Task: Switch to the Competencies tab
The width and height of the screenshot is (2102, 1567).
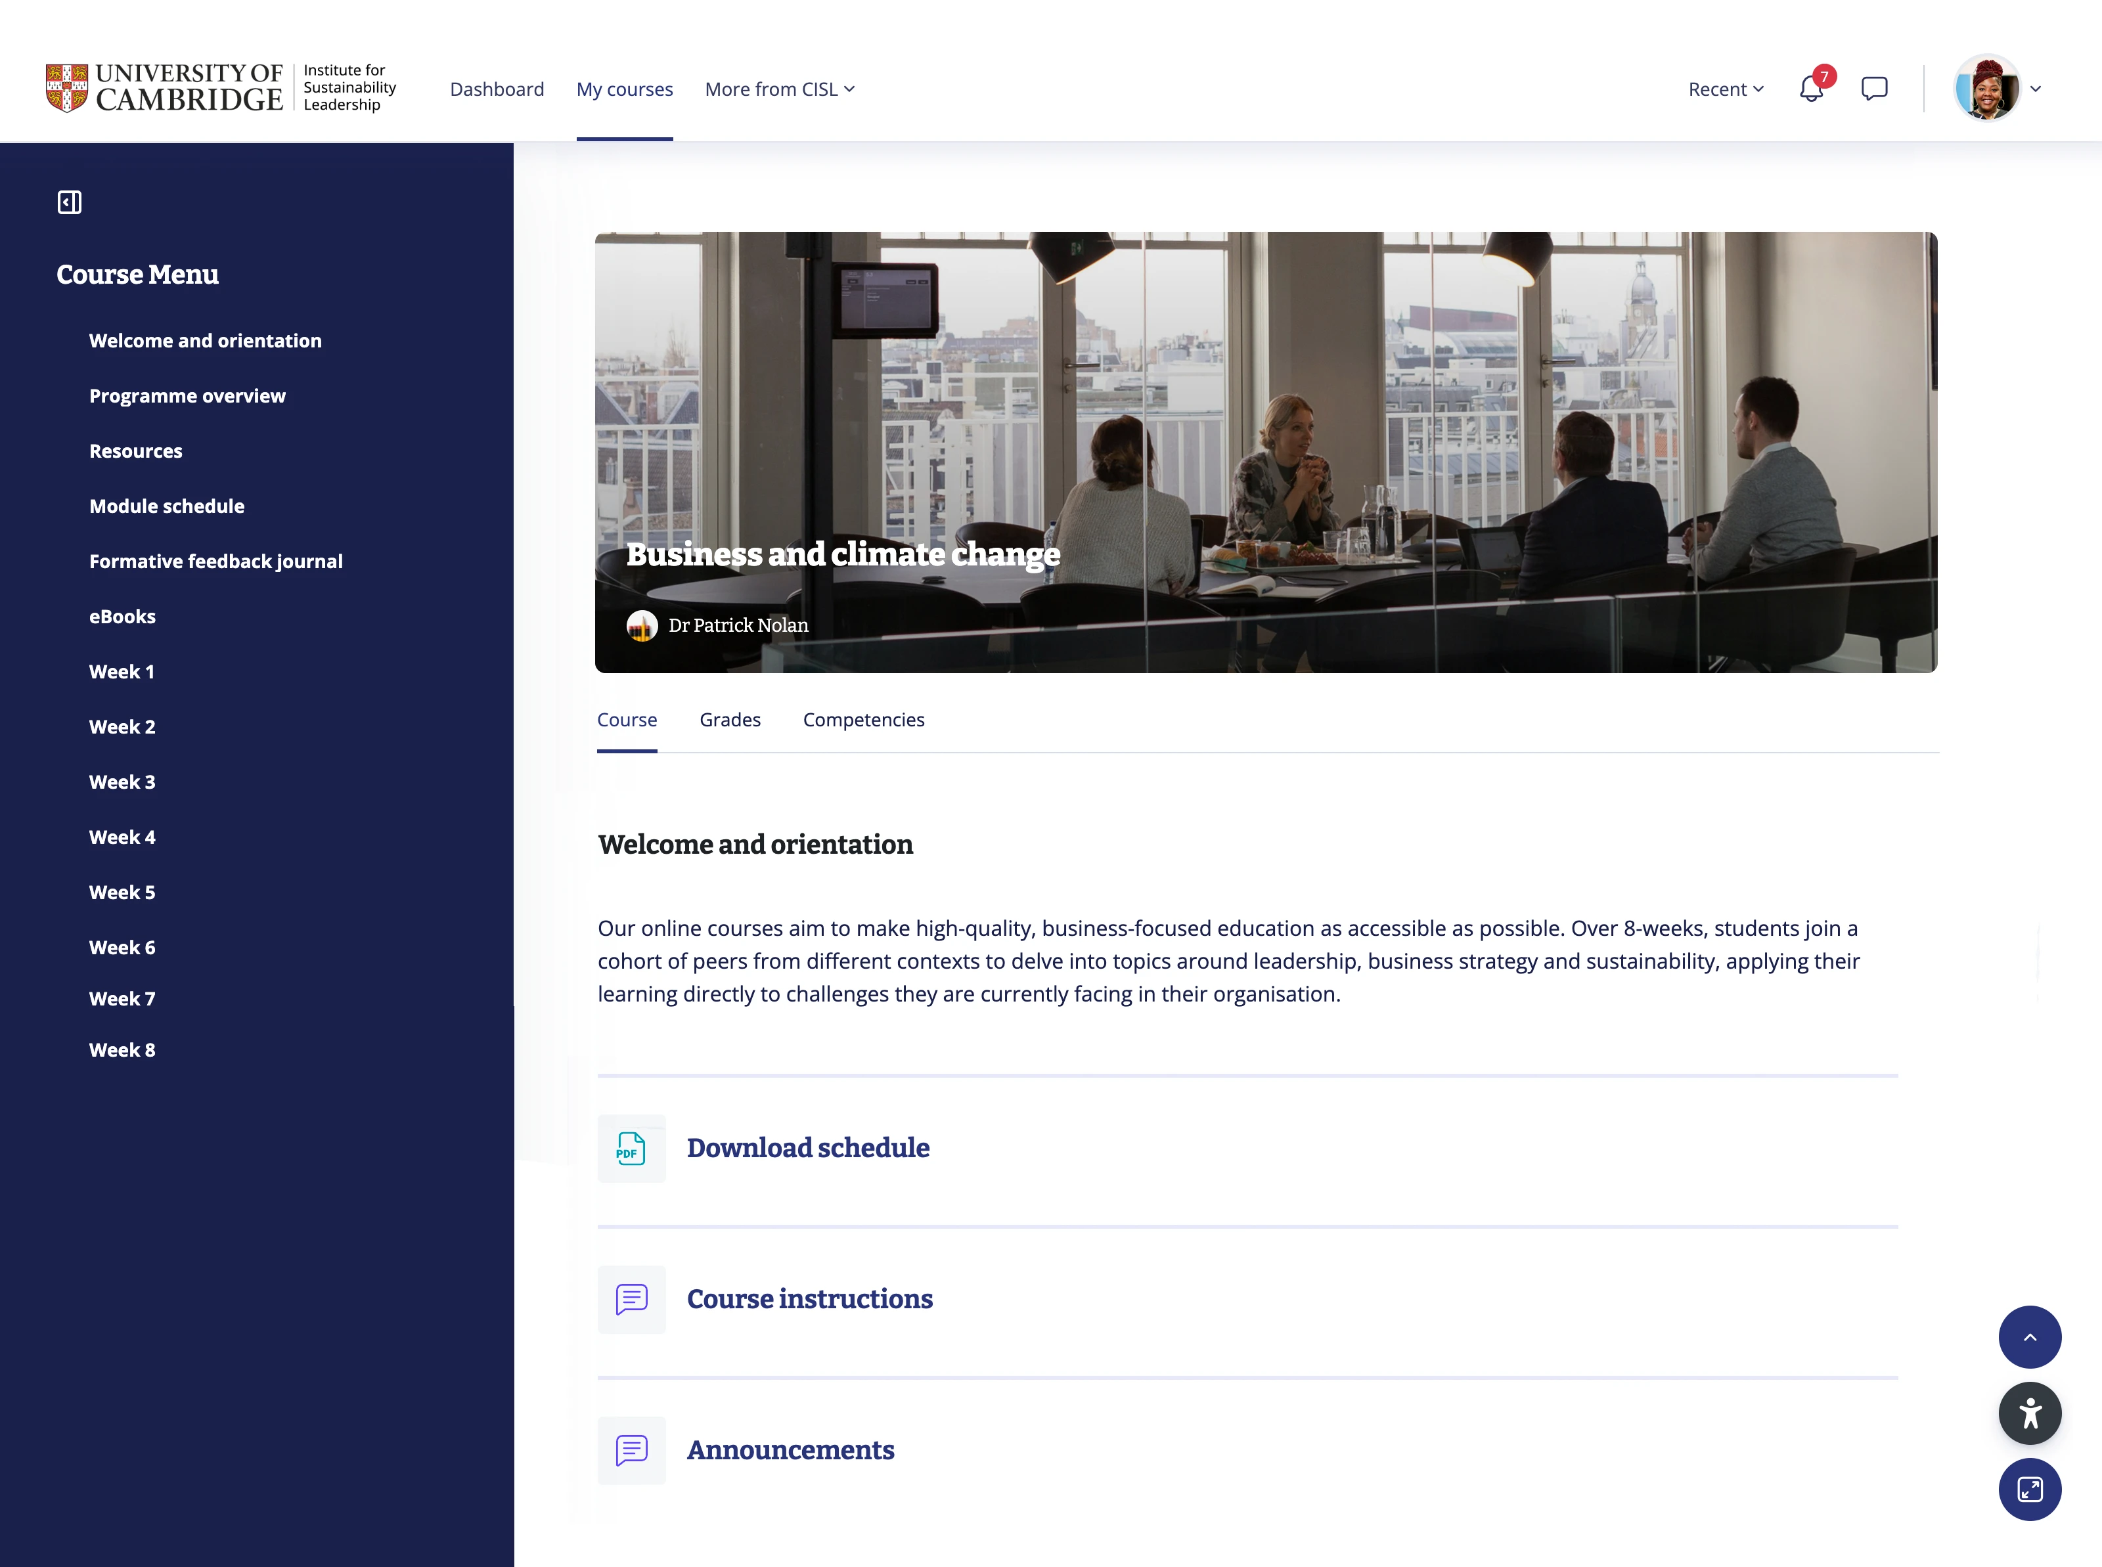Action: click(863, 720)
